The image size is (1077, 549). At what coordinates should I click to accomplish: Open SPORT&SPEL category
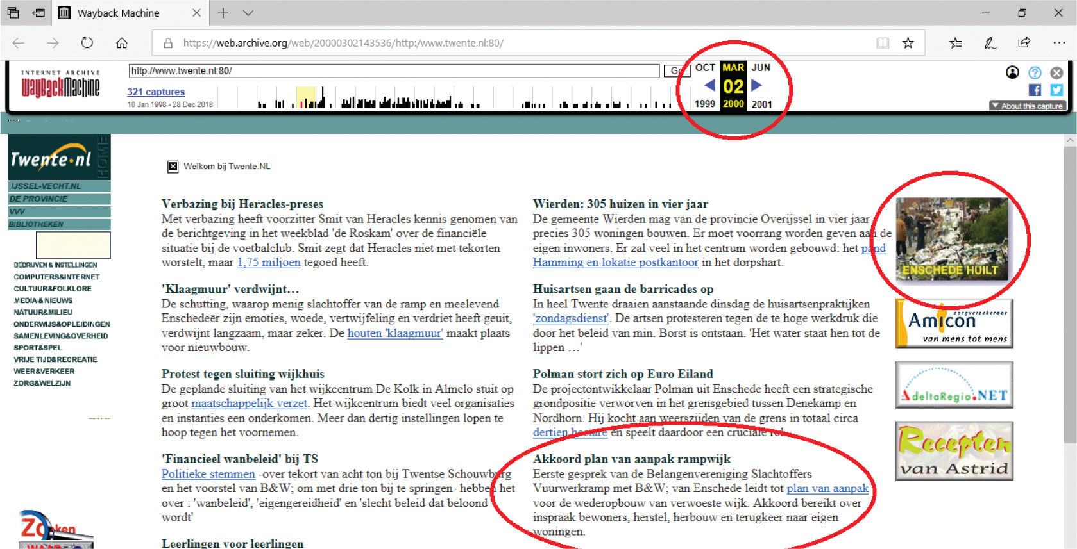pos(38,348)
